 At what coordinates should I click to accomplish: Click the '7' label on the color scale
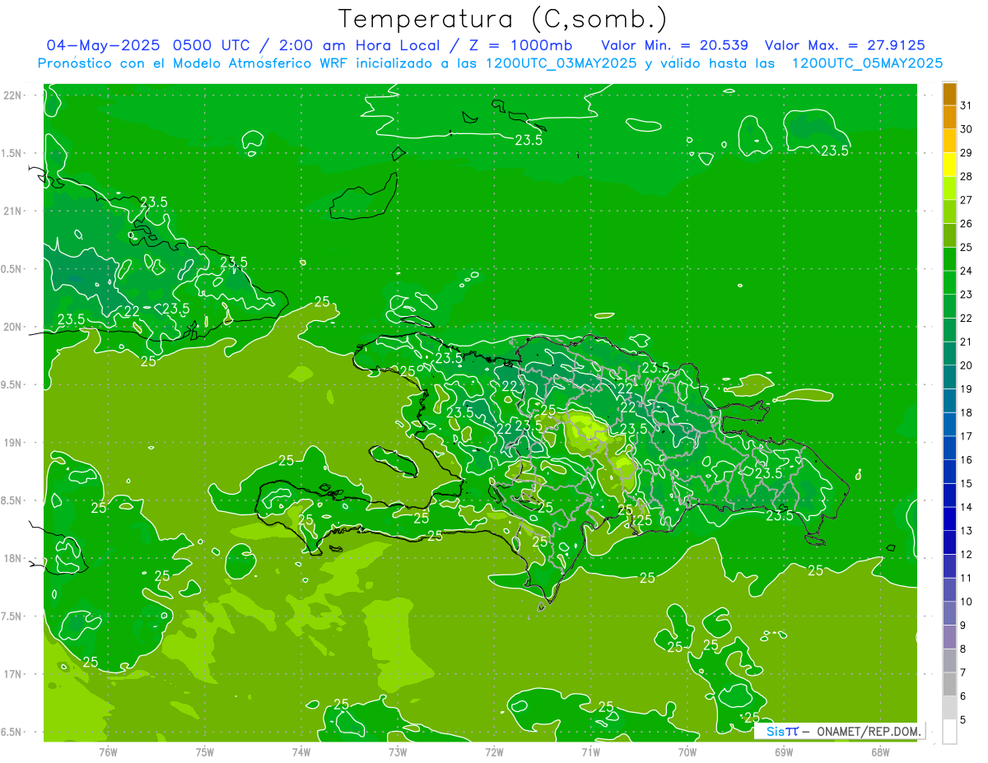[963, 672]
